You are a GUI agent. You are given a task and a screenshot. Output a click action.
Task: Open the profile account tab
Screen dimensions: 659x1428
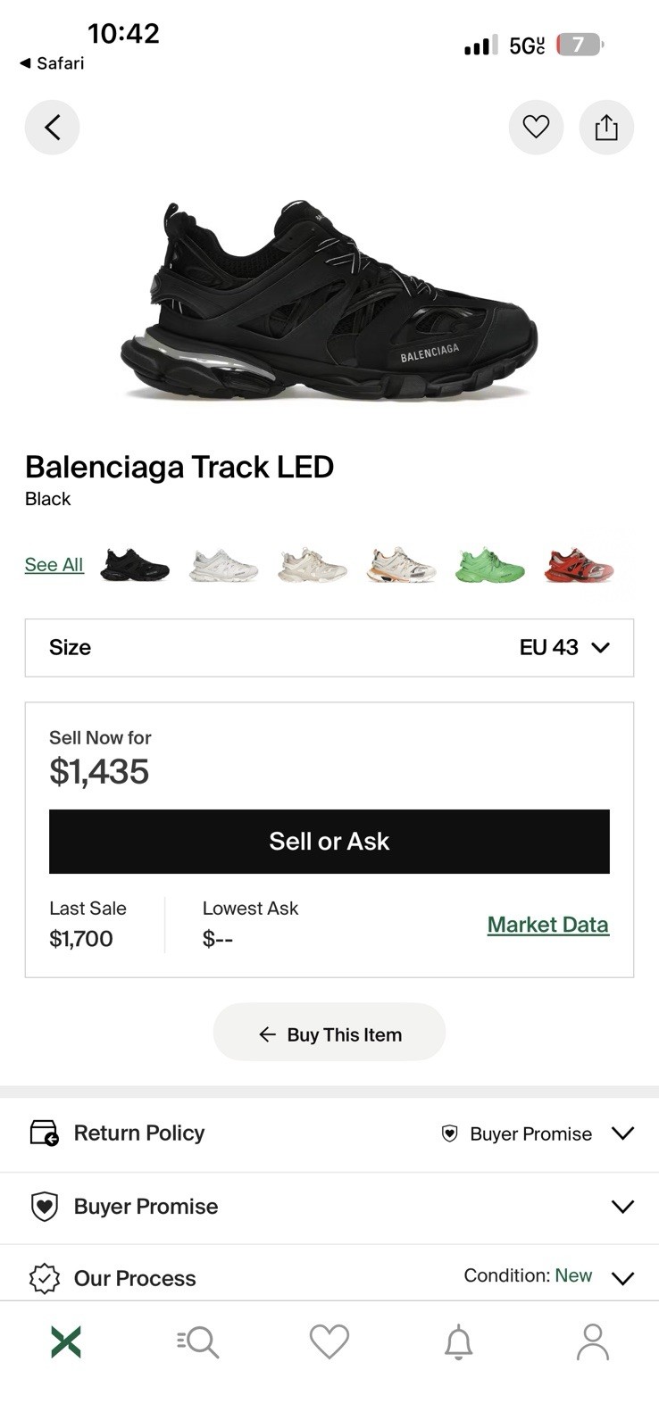593,1341
